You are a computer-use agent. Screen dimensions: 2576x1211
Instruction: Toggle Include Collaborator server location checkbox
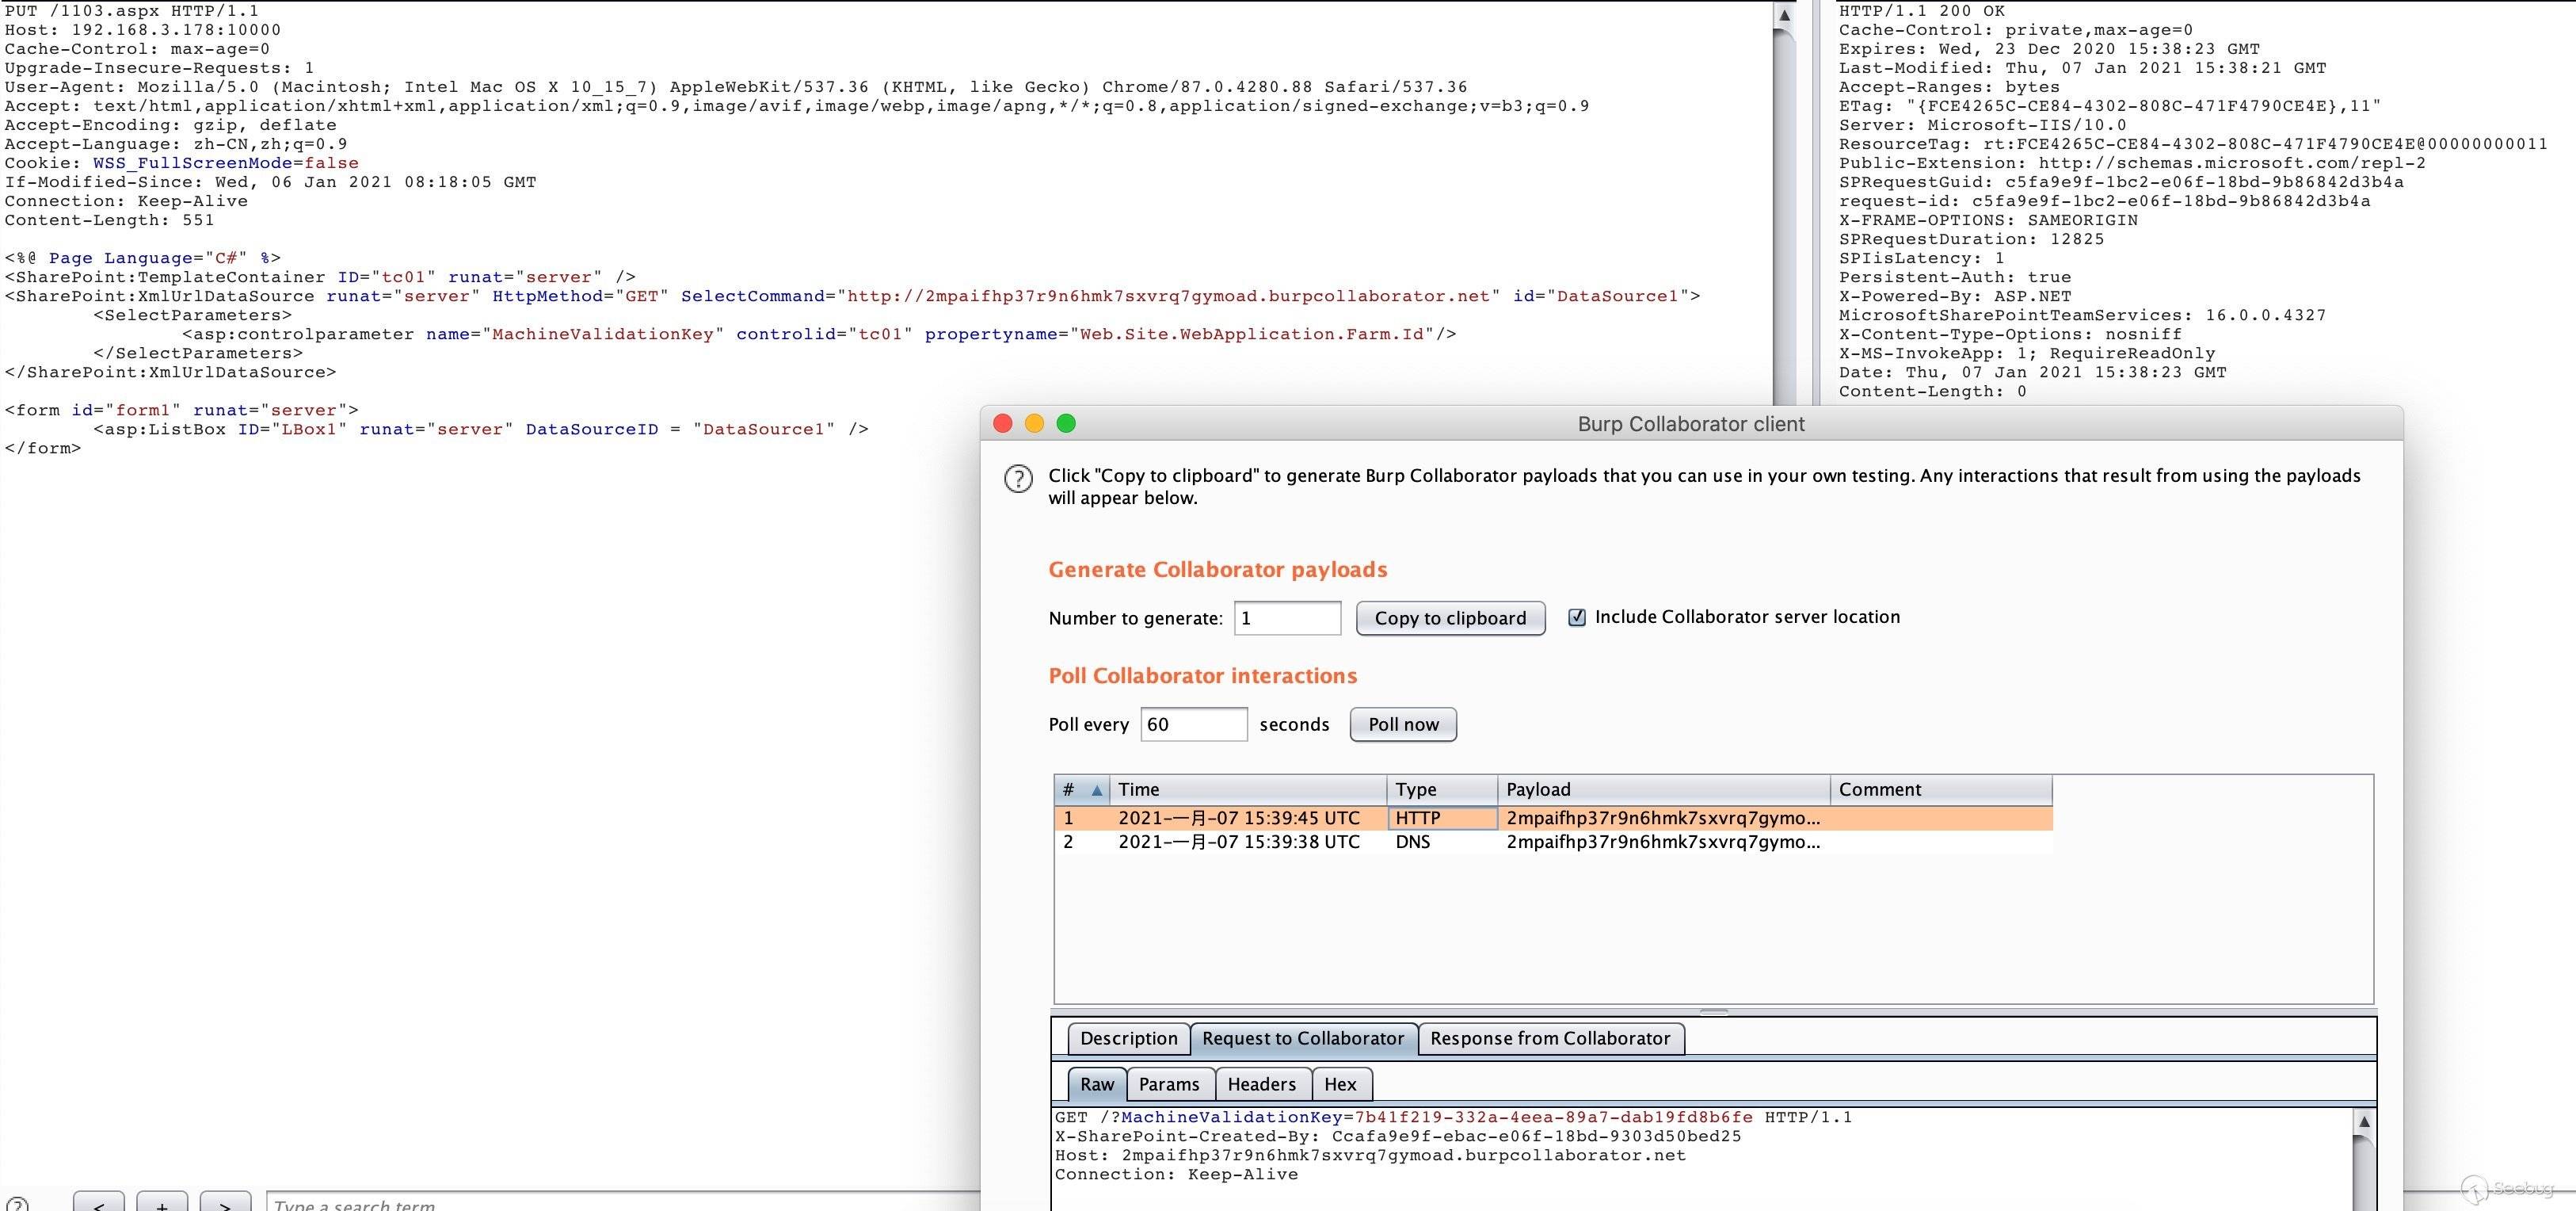click(1577, 617)
